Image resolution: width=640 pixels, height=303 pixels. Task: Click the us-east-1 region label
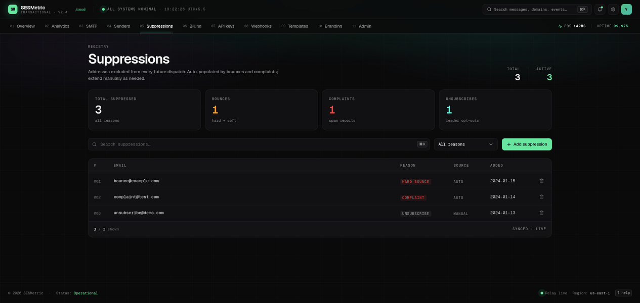pos(600,293)
